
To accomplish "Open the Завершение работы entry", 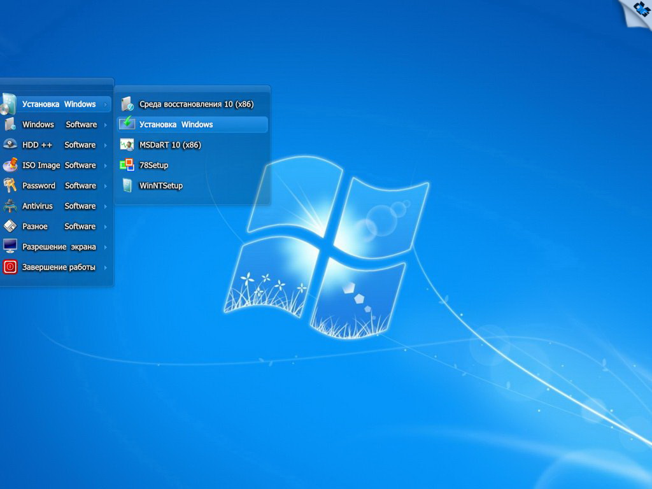I will click(x=56, y=267).
